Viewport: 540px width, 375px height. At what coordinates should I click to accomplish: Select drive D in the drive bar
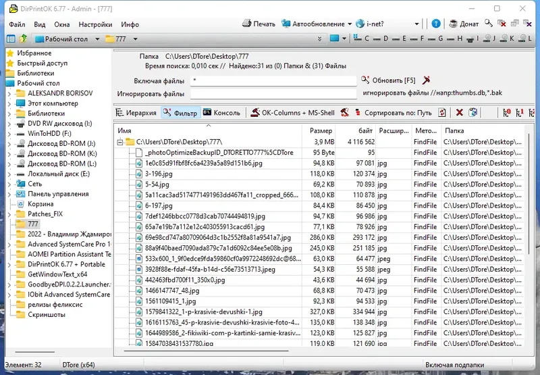pos(381,39)
